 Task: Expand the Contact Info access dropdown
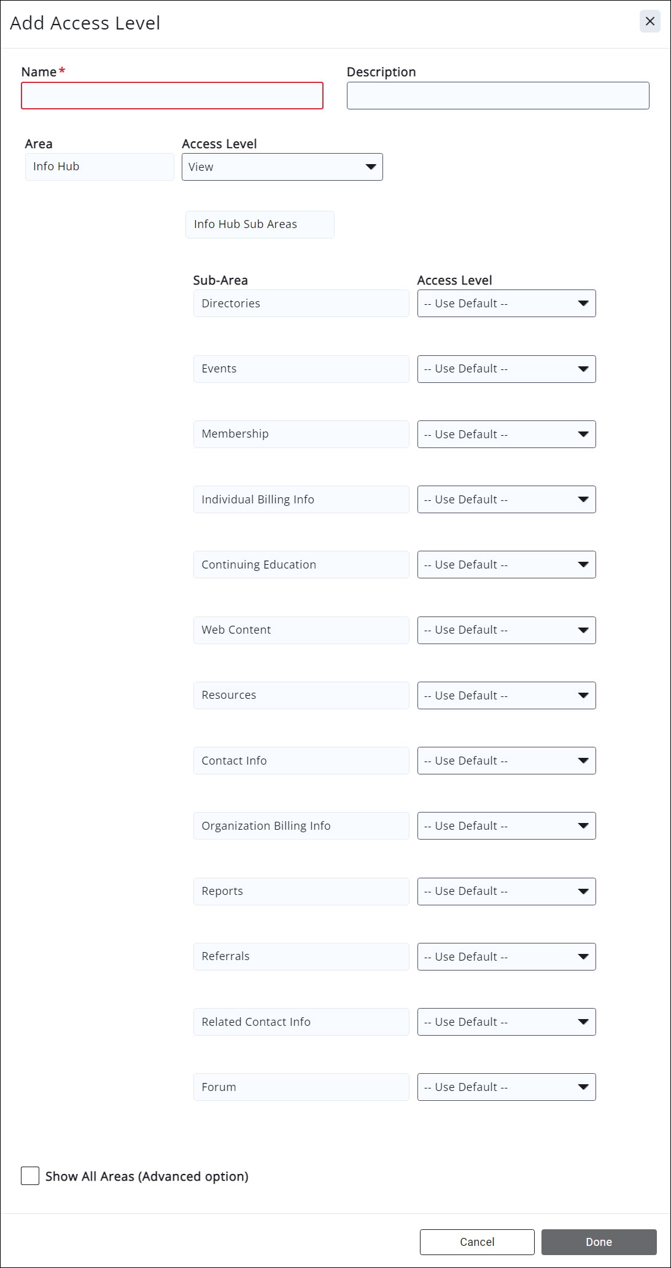tap(506, 760)
